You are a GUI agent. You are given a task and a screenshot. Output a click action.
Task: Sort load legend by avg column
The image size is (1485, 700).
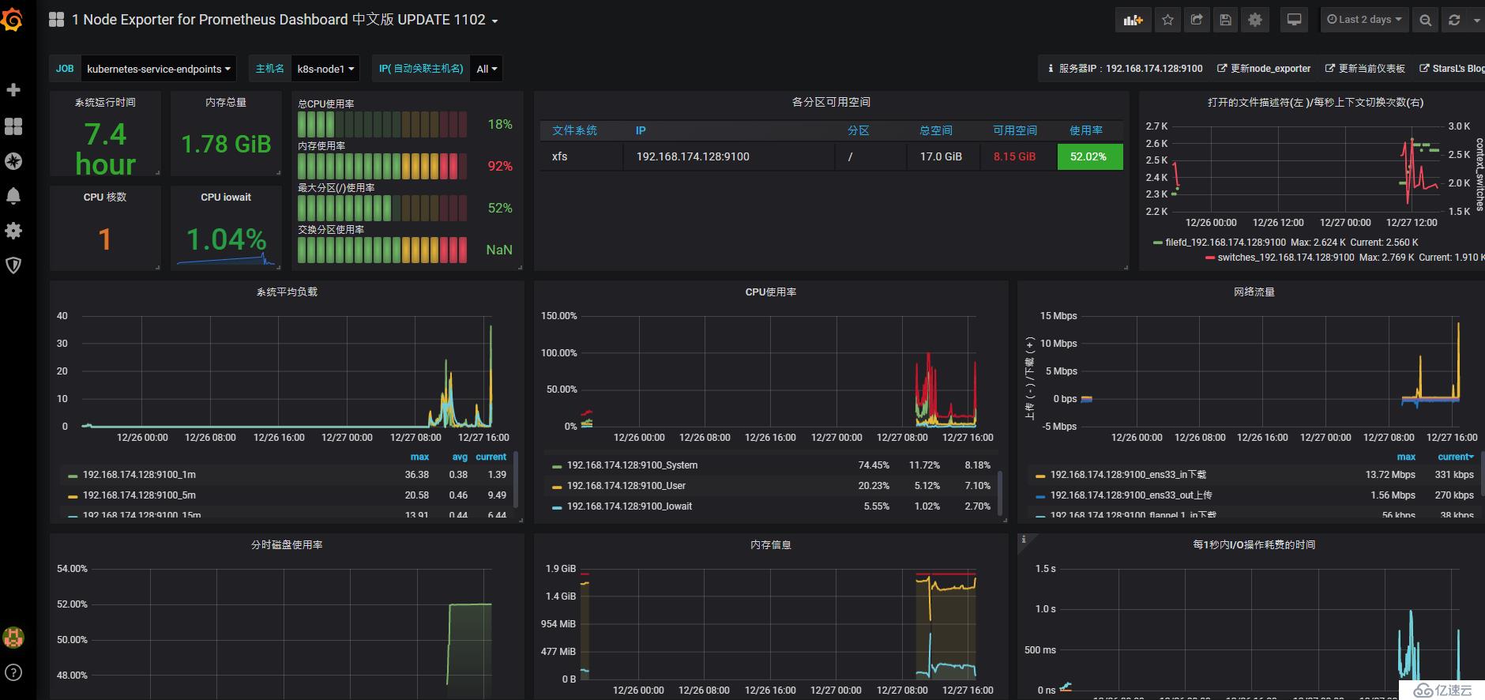point(460,457)
